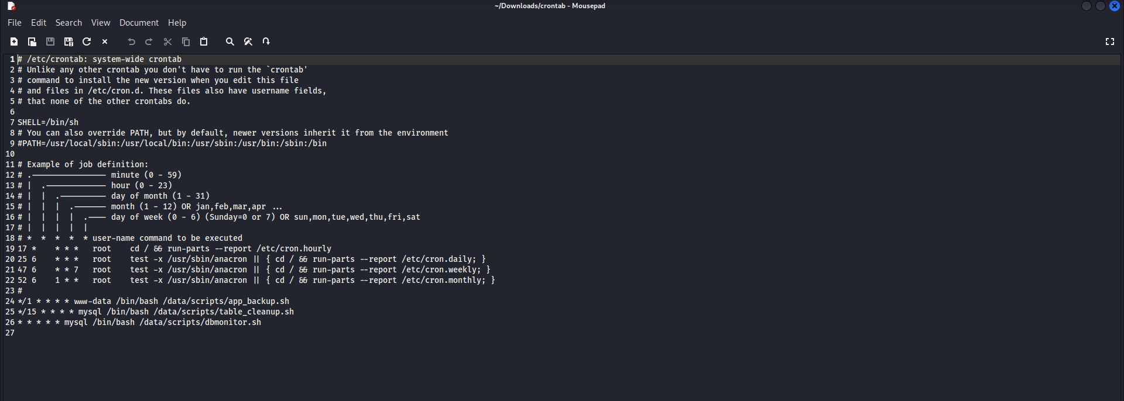Click the Paste clipboard icon
1124x401 pixels.
(x=204, y=42)
